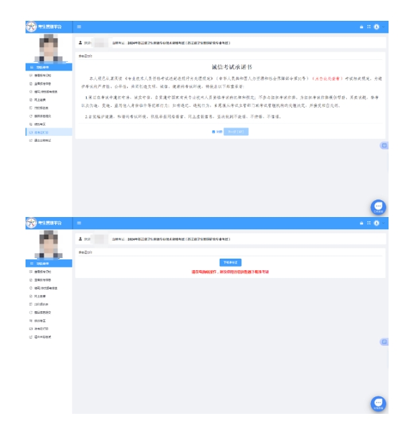The width and height of the screenshot is (402, 424).
Task: Click the lock icon in lower header
Action: tap(361, 223)
